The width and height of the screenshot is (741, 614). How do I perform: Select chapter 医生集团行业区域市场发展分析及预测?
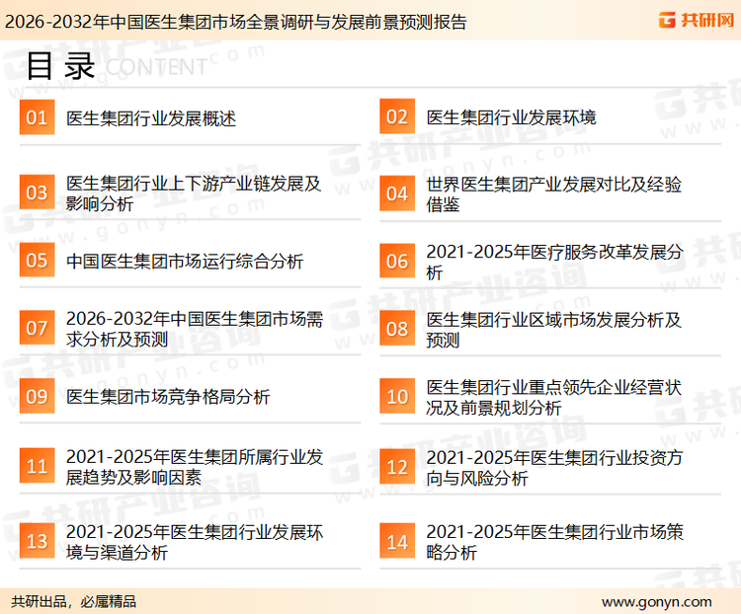[554, 330]
